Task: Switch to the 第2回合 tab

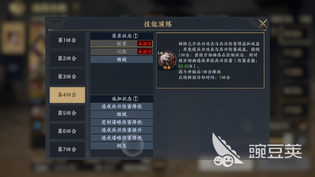Action: 67,58
